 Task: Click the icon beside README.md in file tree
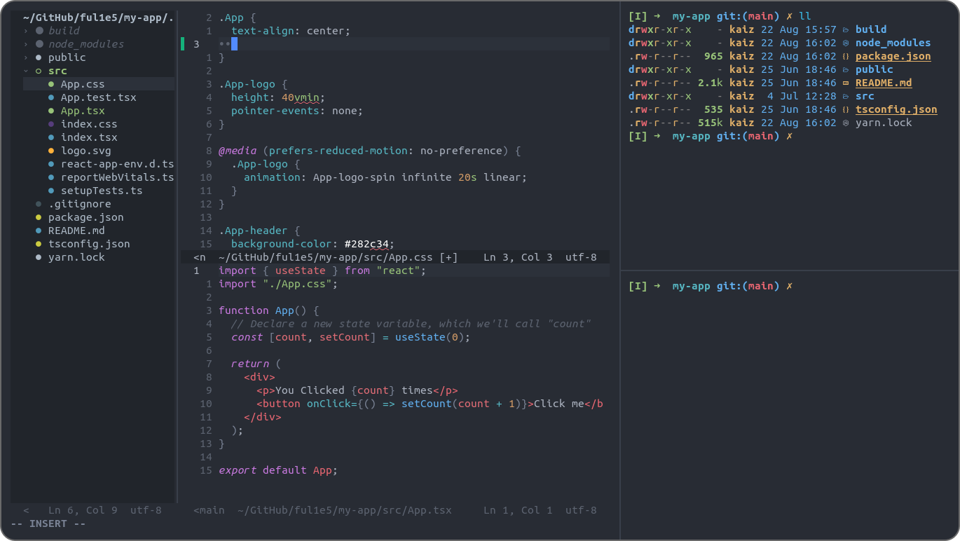[39, 231]
